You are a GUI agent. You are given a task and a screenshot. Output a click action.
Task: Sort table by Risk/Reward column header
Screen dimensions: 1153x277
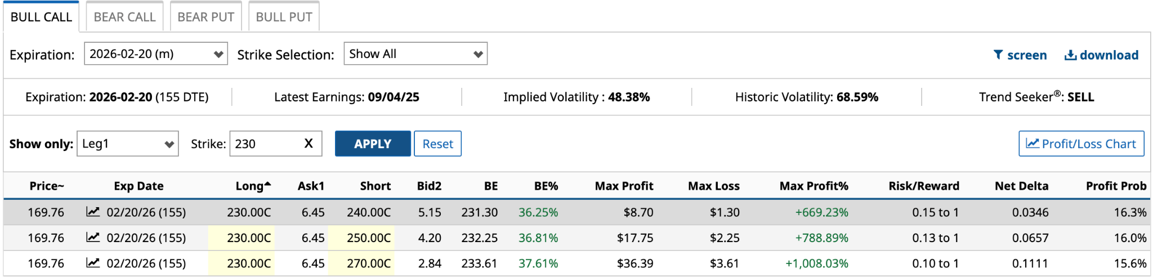coord(924,186)
